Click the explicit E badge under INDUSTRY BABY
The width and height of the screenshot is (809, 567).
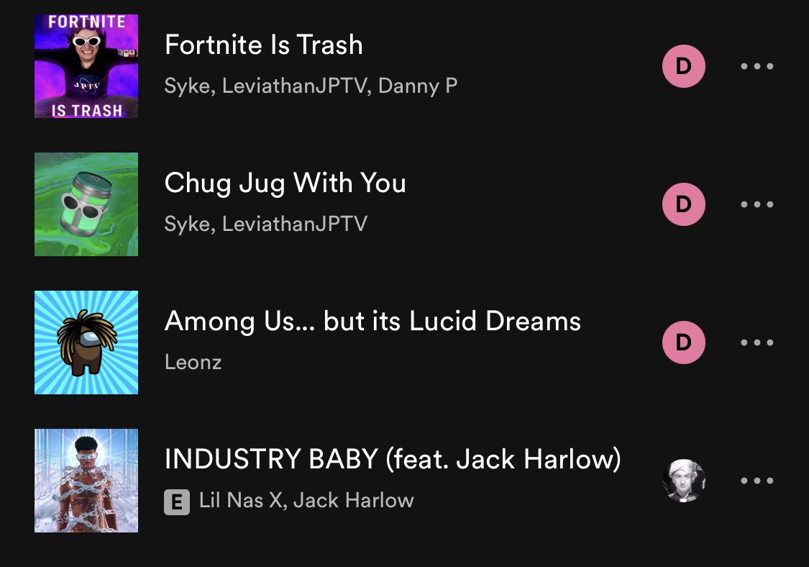pyautogui.click(x=177, y=502)
